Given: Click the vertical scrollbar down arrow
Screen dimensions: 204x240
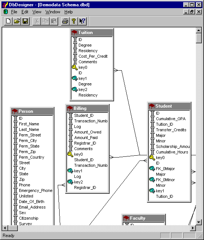Looking at the screenshot, I should pos(199,222).
